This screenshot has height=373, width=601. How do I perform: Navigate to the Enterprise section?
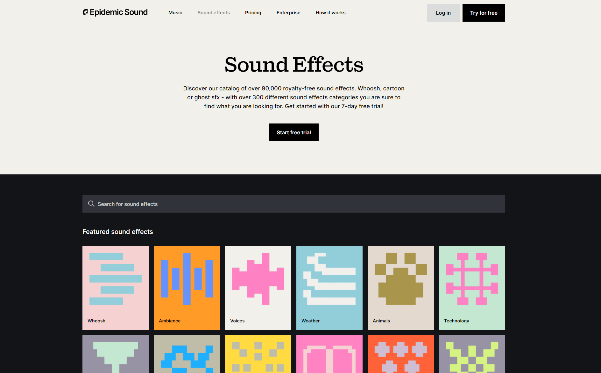coord(288,13)
